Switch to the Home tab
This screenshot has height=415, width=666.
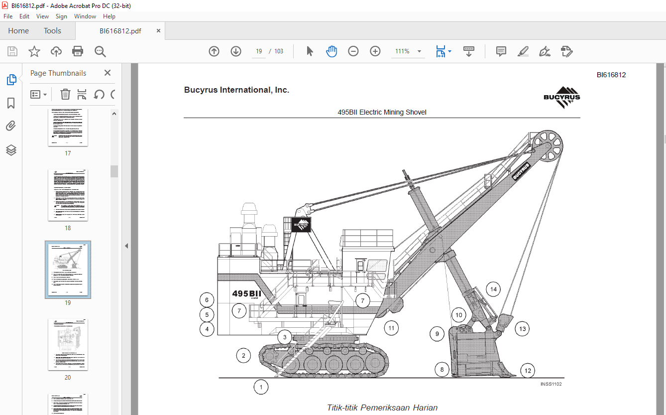18,31
